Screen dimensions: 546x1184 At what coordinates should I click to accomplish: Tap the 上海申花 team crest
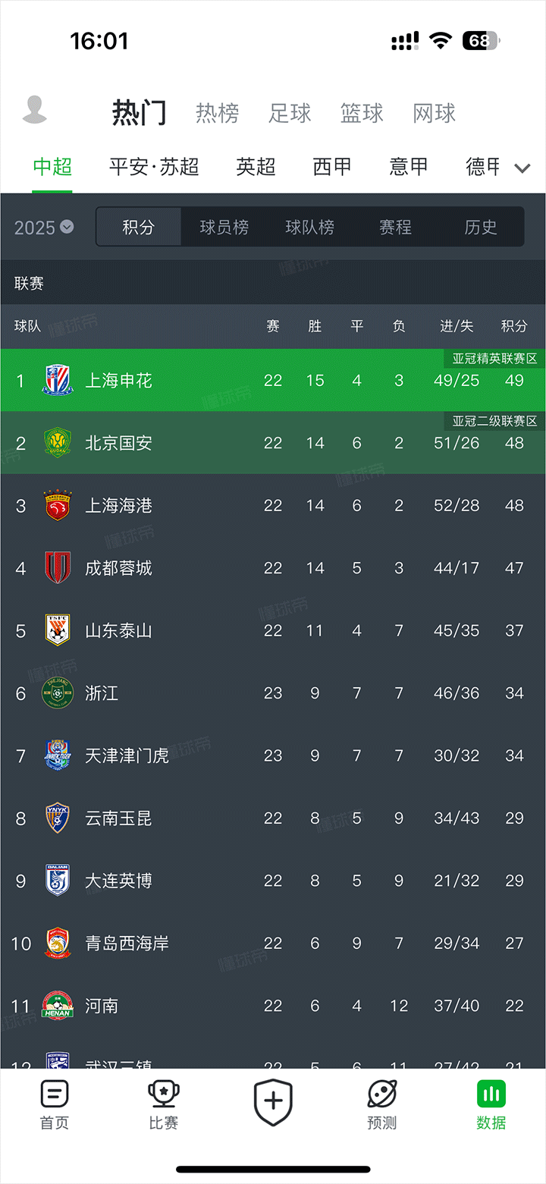(x=58, y=380)
